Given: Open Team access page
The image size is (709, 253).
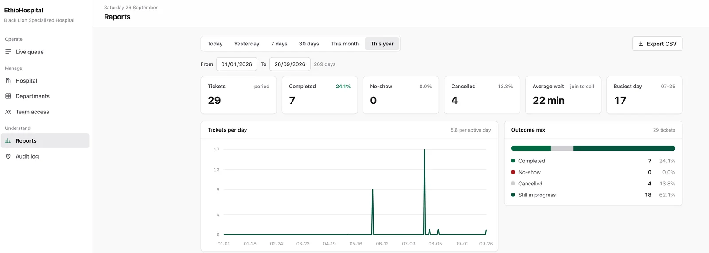Looking at the screenshot, I should tap(45, 112).
